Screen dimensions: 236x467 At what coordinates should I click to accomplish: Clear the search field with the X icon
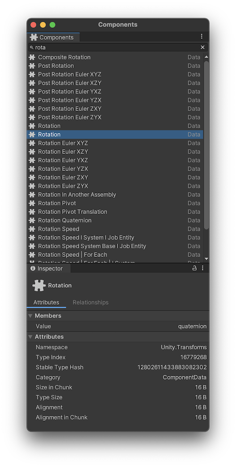click(202, 47)
